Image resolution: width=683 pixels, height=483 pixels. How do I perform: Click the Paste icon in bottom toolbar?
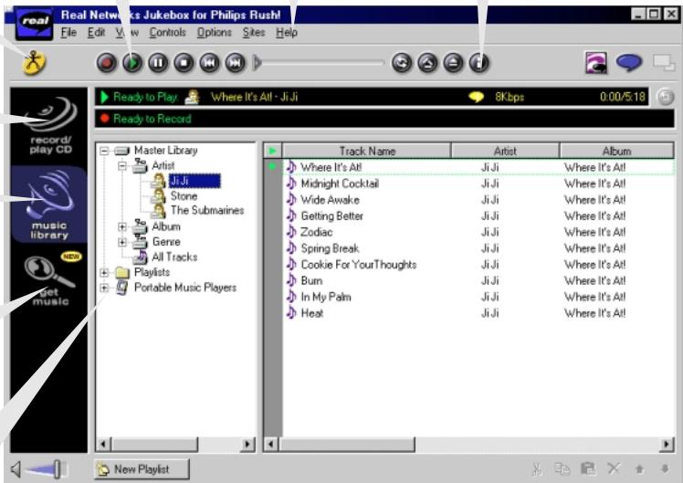(x=588, y=469)
